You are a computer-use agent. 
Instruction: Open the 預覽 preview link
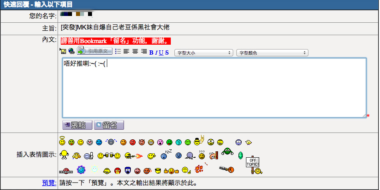(49, 183)
